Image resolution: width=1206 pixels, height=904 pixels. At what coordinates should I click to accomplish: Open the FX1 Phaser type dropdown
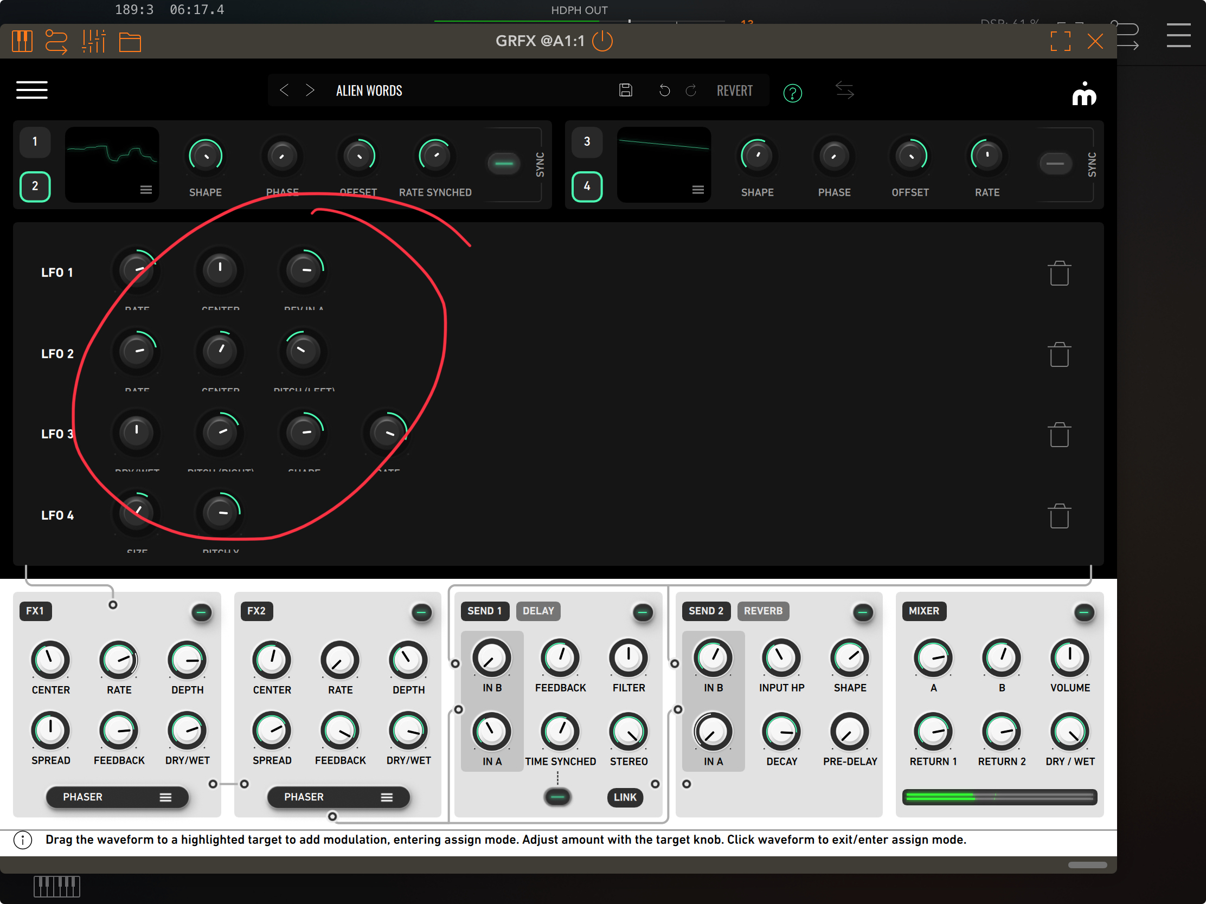coord(117,797)
